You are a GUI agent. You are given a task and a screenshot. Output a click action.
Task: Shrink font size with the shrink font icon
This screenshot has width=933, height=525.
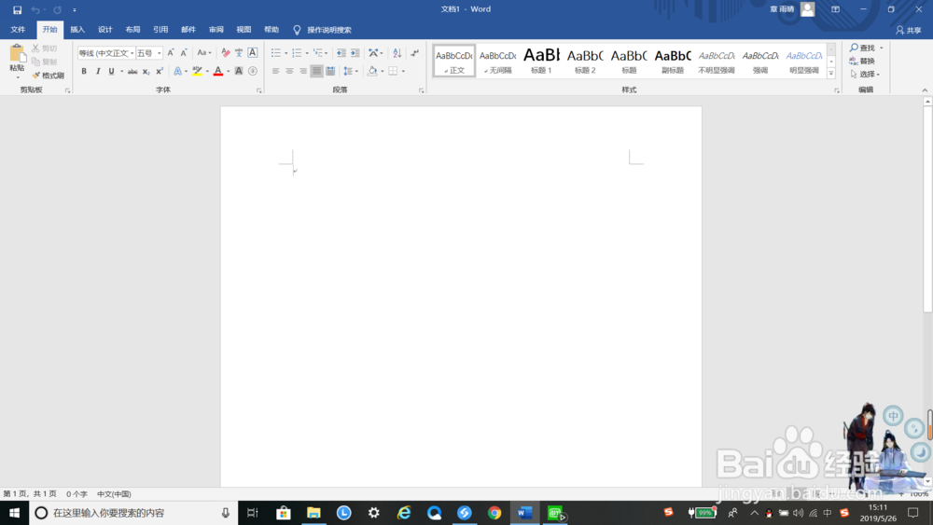point(184,53)
